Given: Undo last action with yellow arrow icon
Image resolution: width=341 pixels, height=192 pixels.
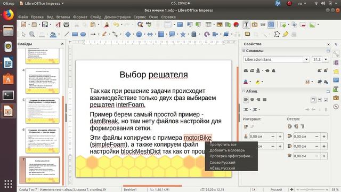Looking at the screenshot, I should [116, 25].
